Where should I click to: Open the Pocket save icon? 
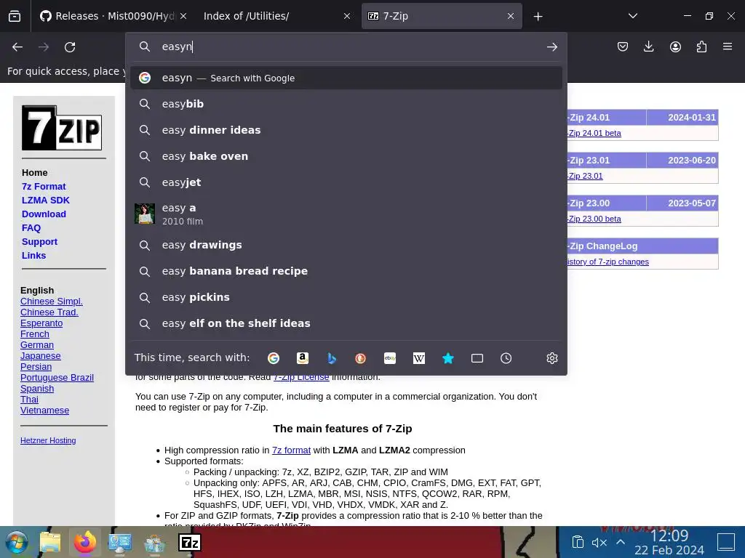coord(623,46)
